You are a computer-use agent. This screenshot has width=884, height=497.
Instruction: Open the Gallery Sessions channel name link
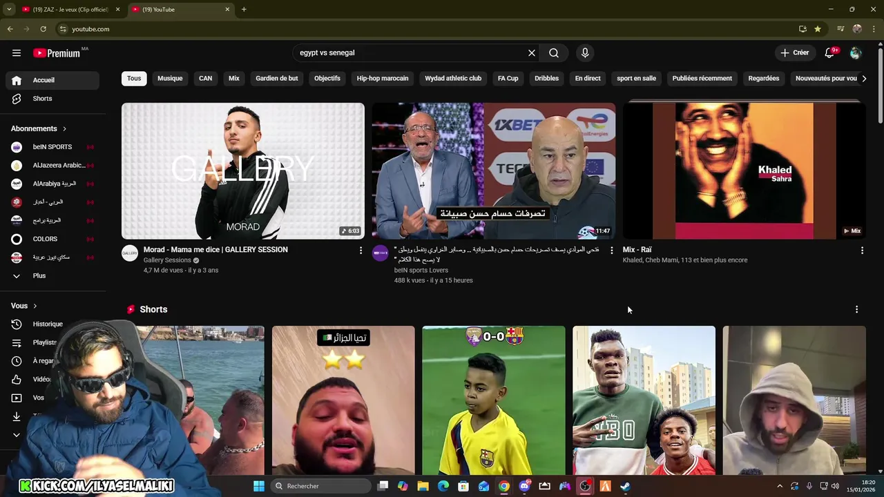pyautogui.click(x=167, y=260)
